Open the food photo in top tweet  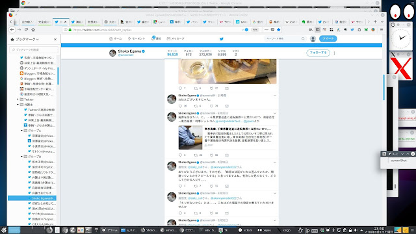(x=227, y=71)
